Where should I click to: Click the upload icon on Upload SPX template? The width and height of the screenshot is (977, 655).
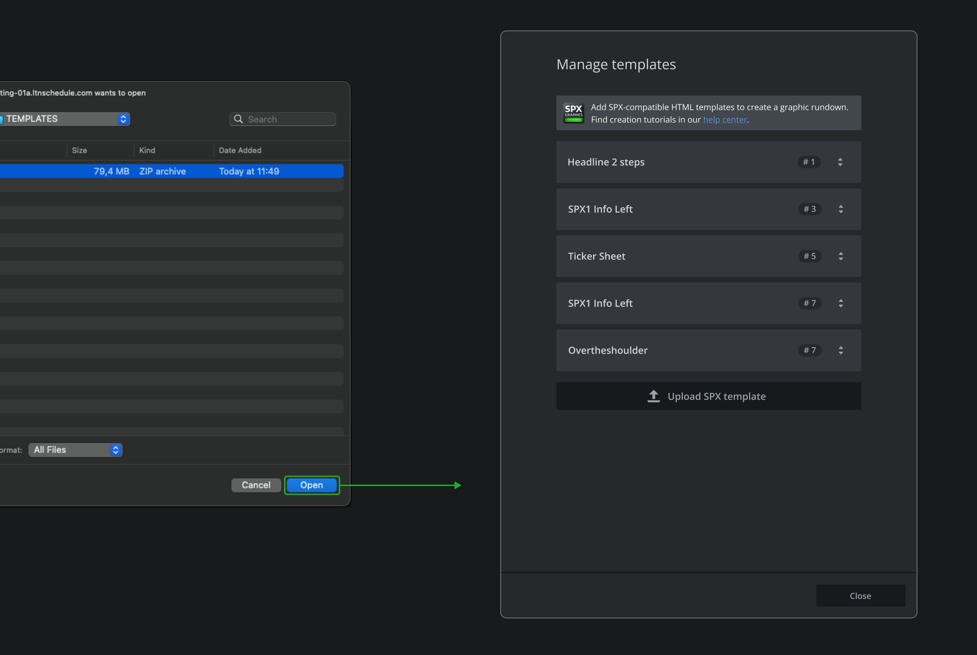[653, 396]
